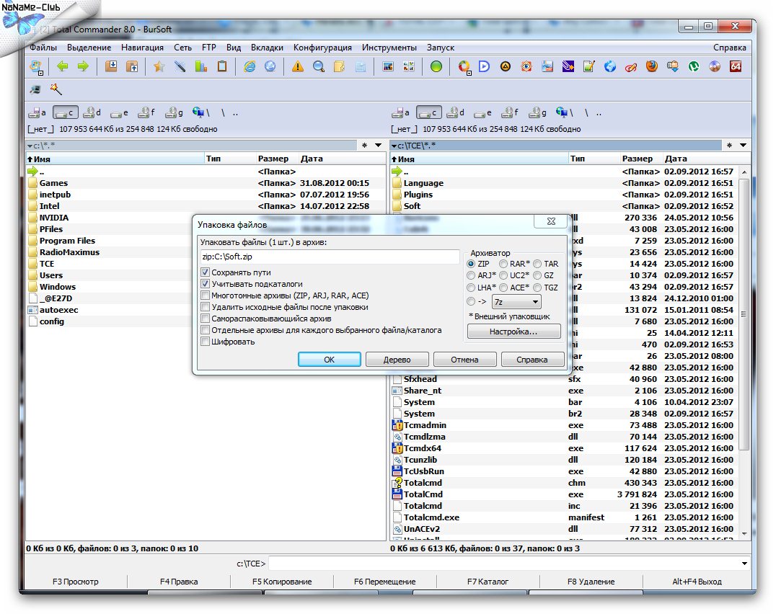Click the magic wand icon in second toolbar row

pos(56,89)
